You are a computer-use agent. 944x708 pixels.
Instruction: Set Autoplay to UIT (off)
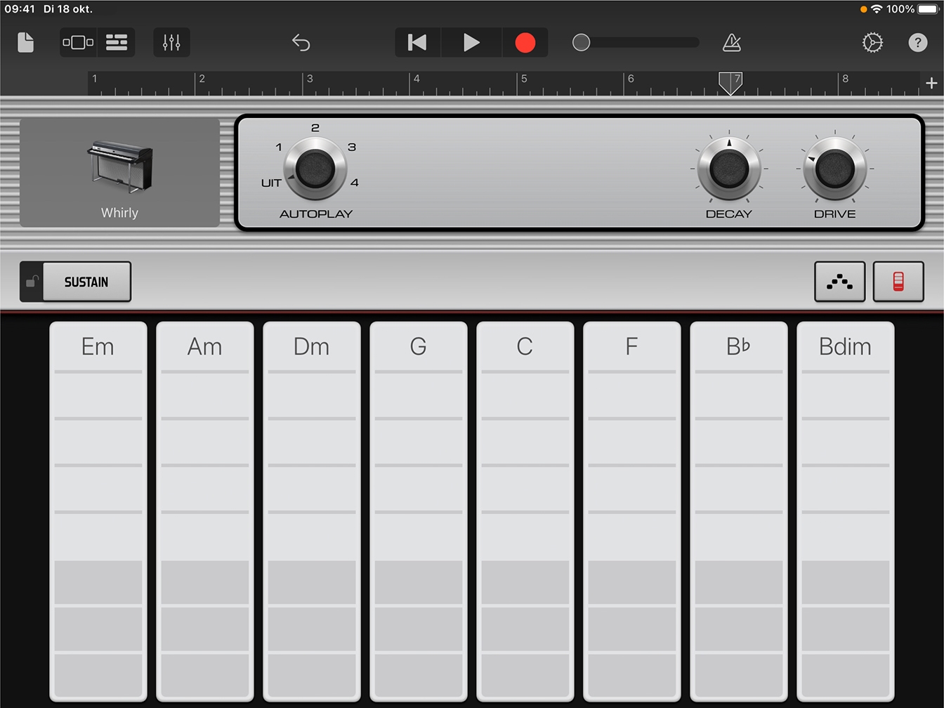click(271, 183)
